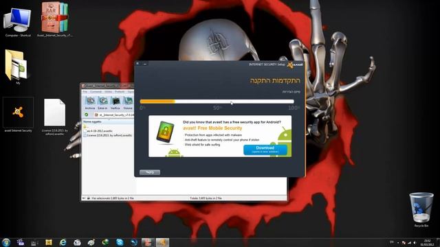Minimize the avast setup window
This screenshot has width=440, height=247.
tap(145, 64)
